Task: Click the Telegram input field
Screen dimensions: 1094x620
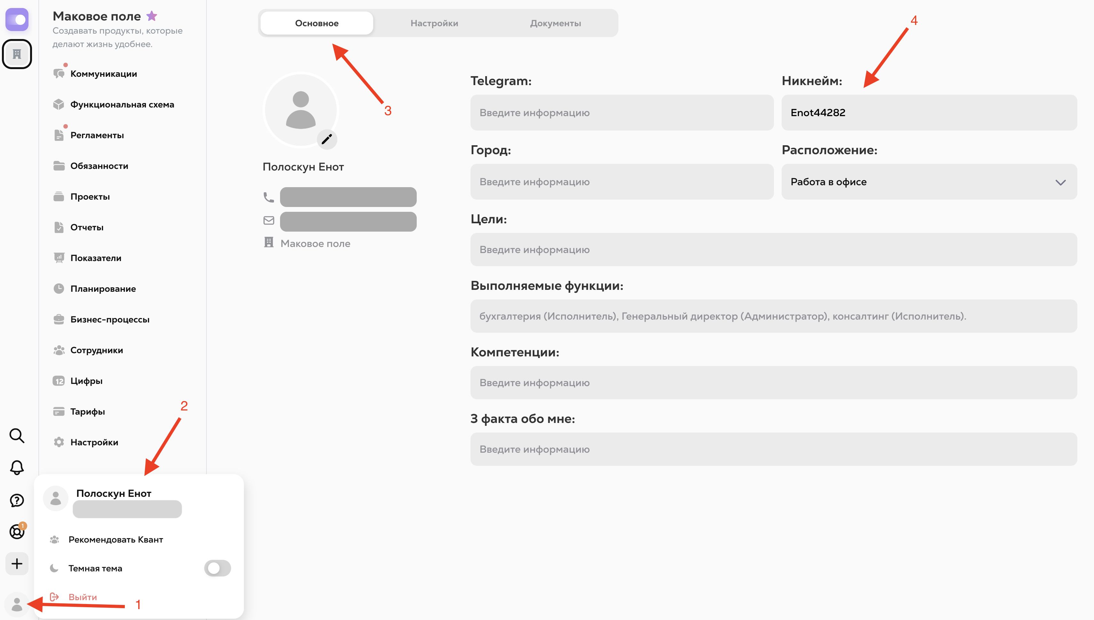Action: point(622,113)
